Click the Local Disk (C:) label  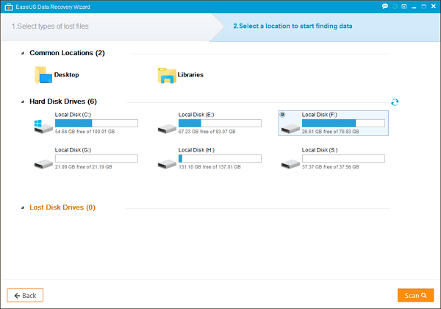pos(73,115)
